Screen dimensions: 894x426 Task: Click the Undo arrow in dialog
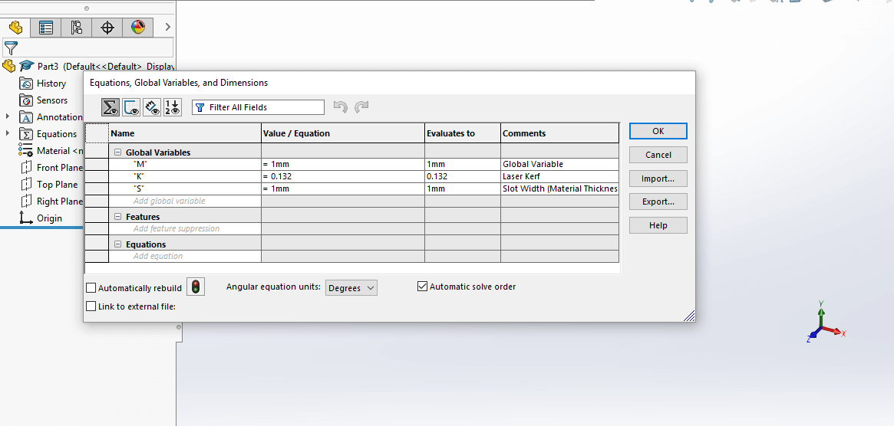(x=341, y=107)
